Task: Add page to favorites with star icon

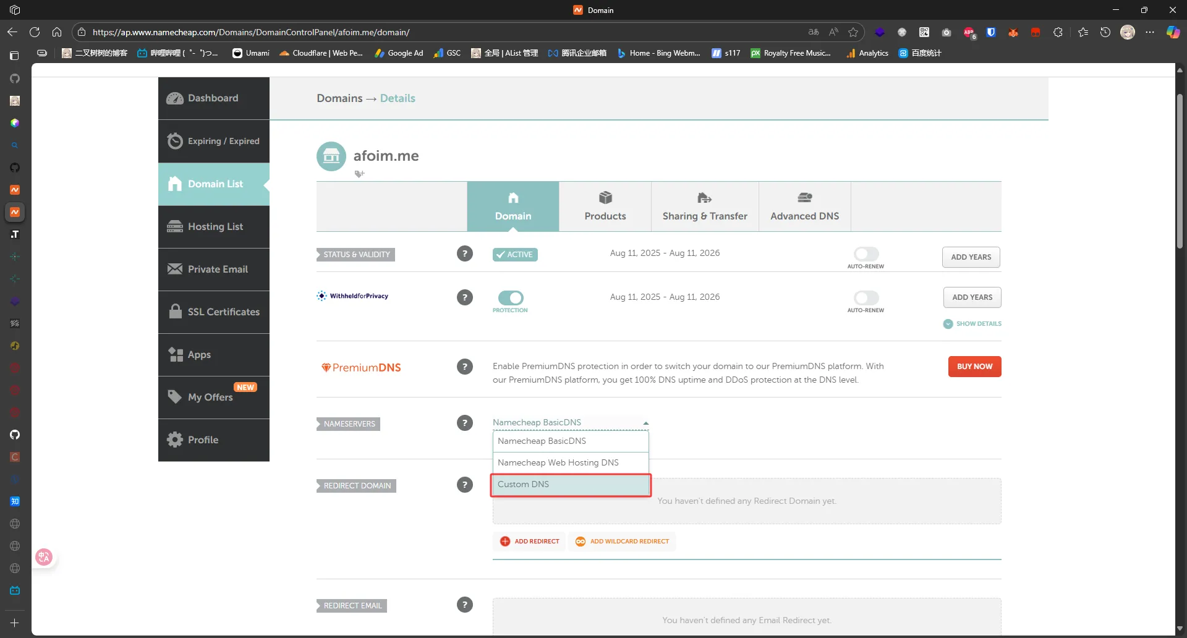Action: pyautogui.click(x=853, y=32)
